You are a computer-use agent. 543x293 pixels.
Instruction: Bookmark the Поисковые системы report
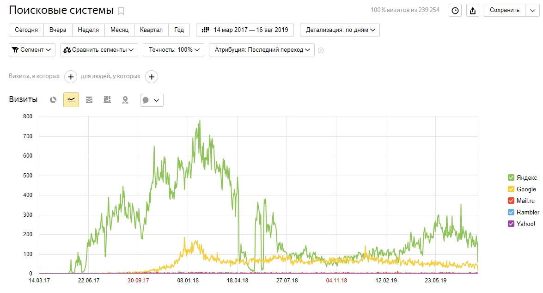(121, 11)
